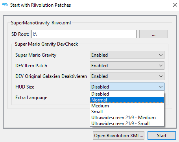Click Open Riivolution XML... button
179x142 pixels.
[x=118, y=136]
